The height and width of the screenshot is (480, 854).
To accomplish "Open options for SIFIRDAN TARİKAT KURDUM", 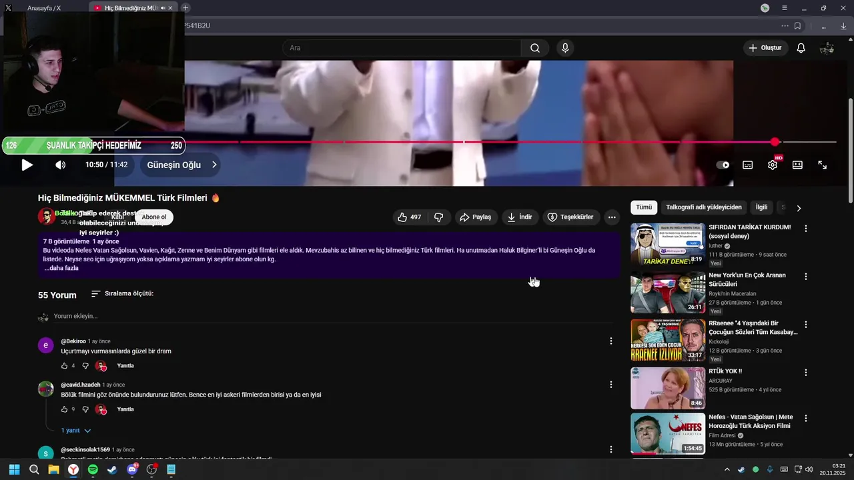I will [806, 229].
